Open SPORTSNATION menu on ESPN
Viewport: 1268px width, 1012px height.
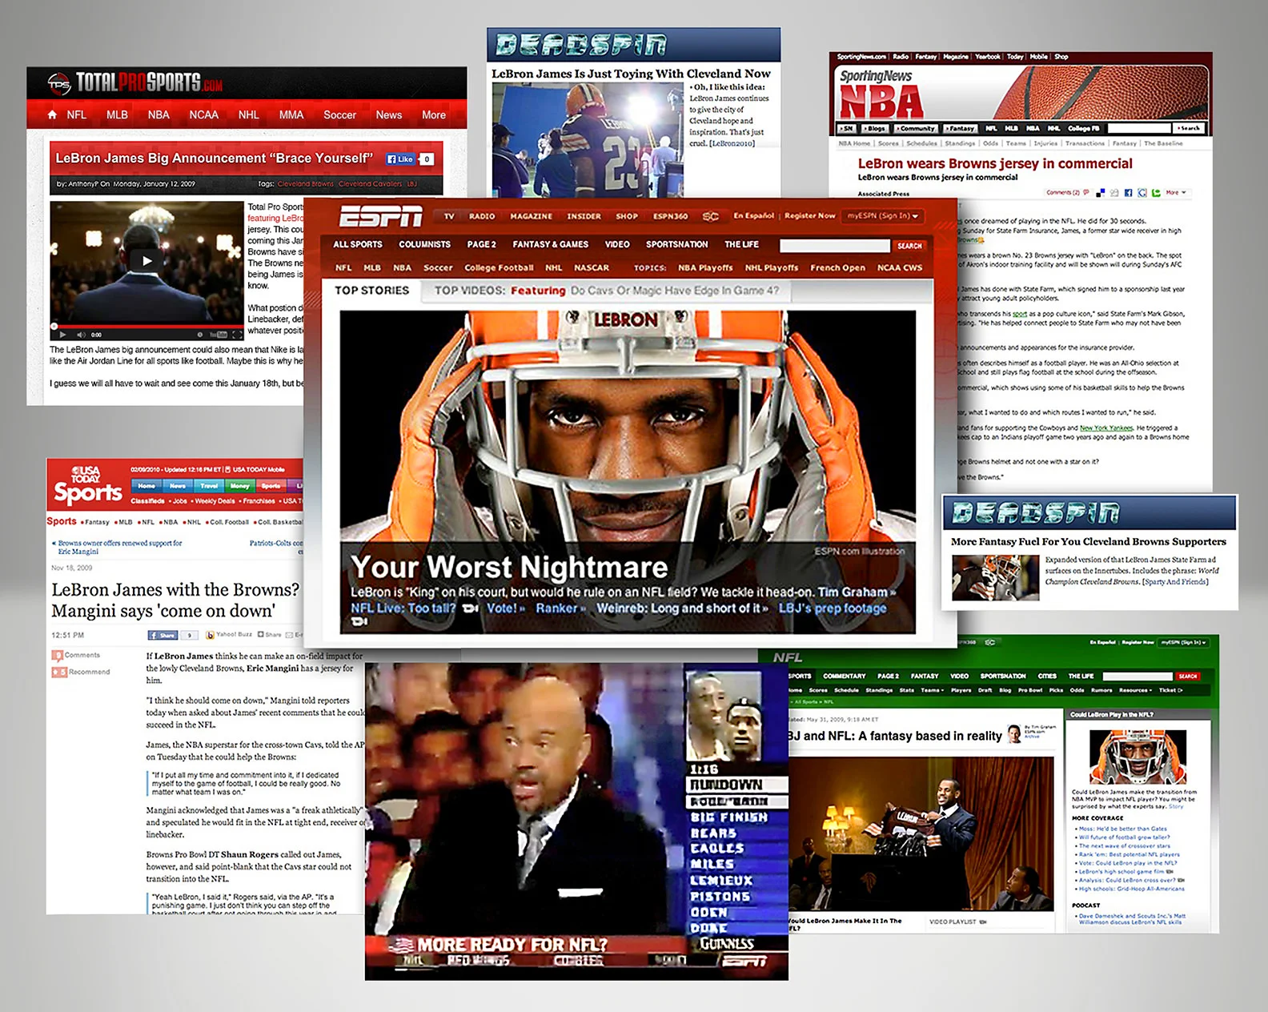pyautogui.click(x=677, y=245)
